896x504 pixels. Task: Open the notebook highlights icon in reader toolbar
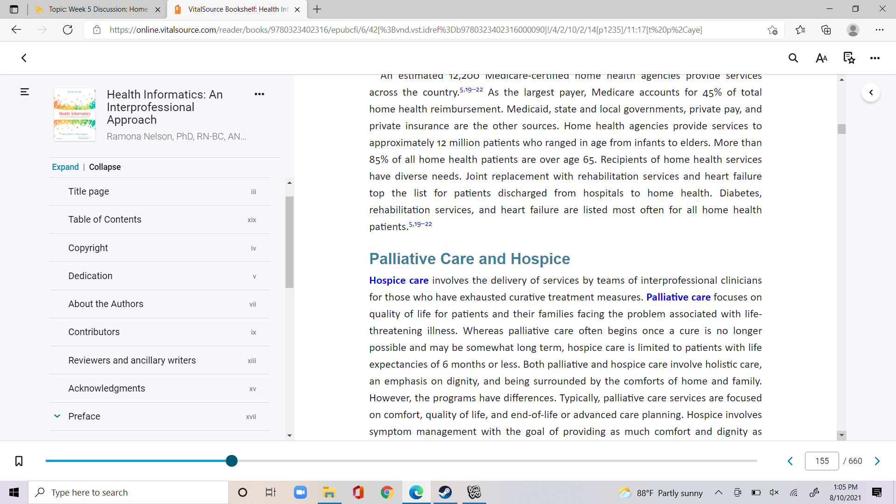pos(849,58)
